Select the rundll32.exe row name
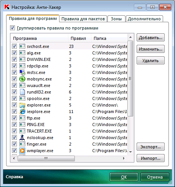 tap(39, 92)
